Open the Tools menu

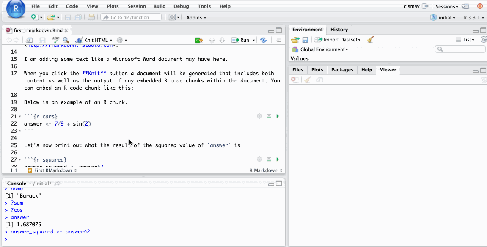tap(204, 6)
